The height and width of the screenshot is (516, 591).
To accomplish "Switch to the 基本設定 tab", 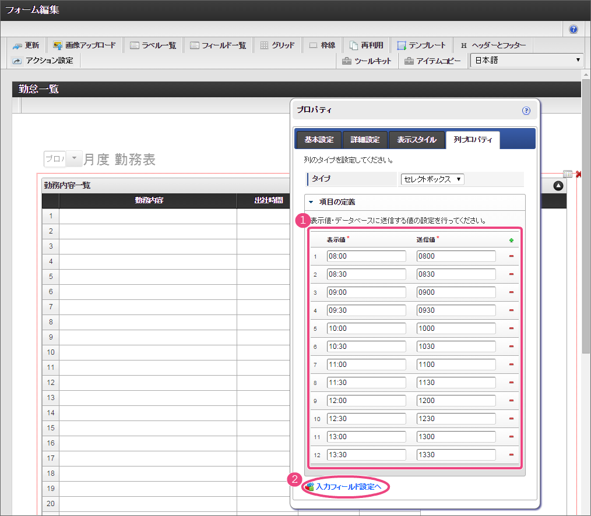I will tap(319, 140).
